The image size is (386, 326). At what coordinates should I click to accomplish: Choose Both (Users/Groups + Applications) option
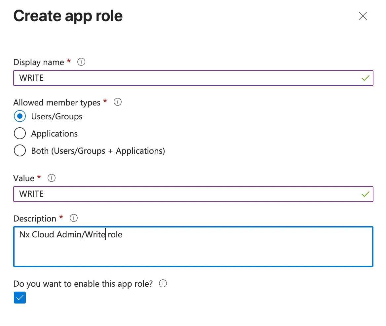20,151
